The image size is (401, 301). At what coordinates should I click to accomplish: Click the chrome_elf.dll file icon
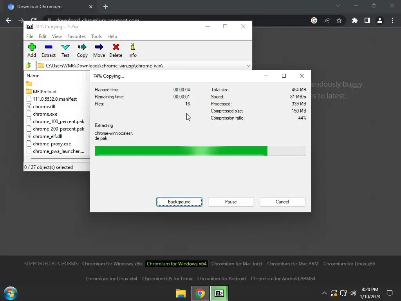tap(29, 136)
